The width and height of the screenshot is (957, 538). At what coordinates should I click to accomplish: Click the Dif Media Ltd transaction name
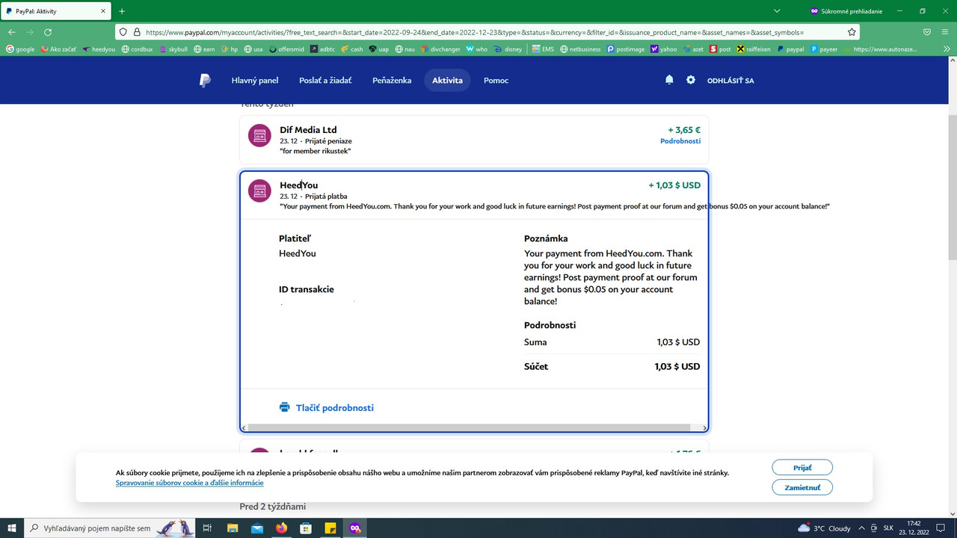click(x=308, y=130)
